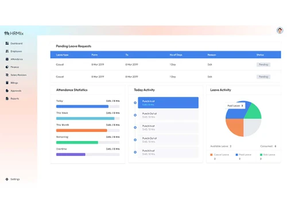
Task: Open the Dashboard sidebar icon
Action: click(7, 44)
